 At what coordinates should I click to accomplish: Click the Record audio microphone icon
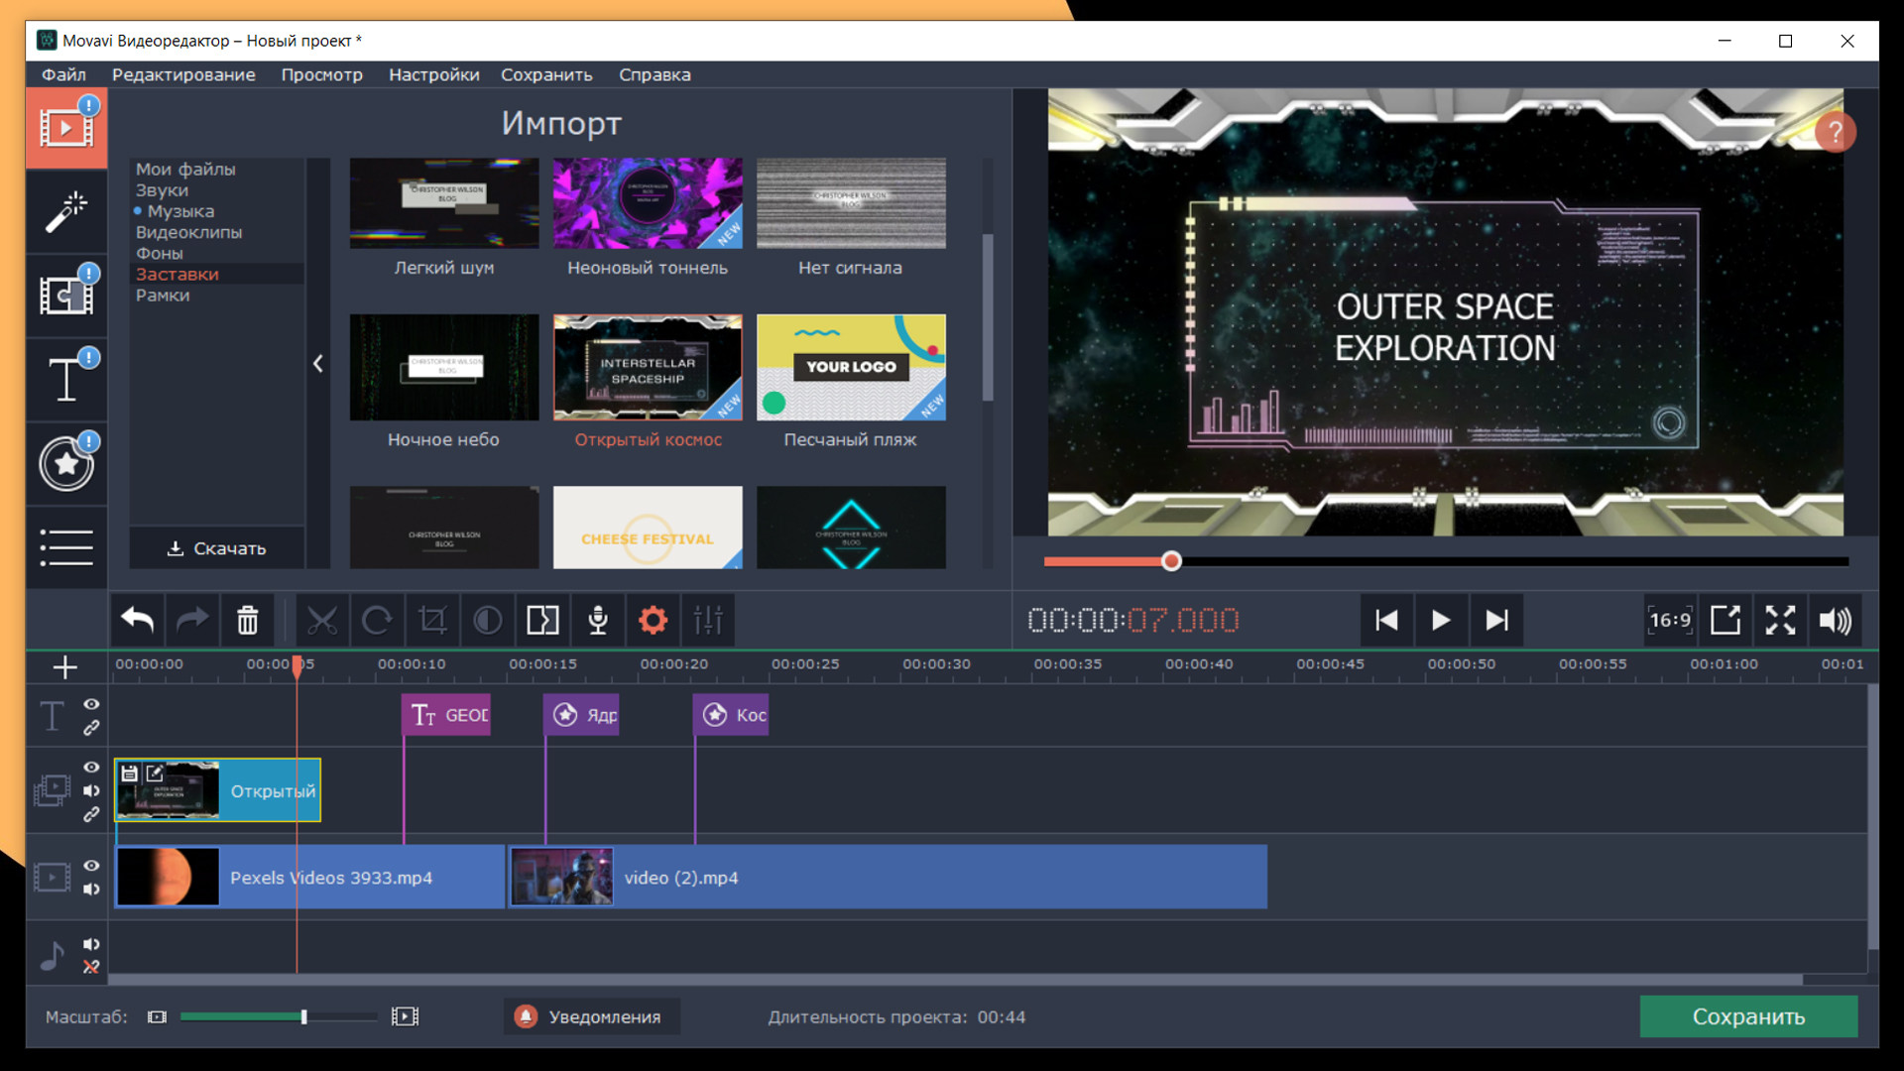point(598,621)
